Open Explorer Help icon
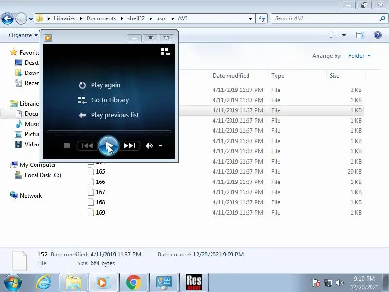The image size is (389, 292). tap(378, 35)
